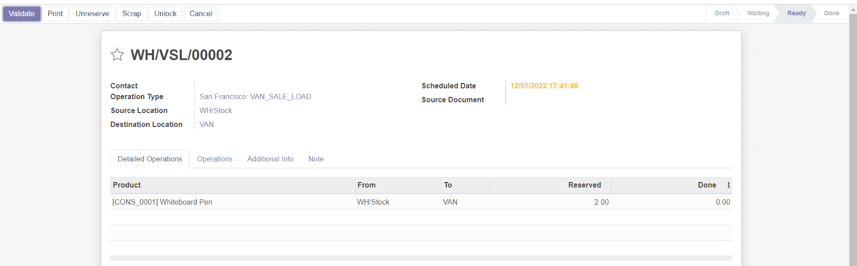The height and width of the screenshot is (266, 857).
Task: Click the Validate button
Action: pos(21,14)
